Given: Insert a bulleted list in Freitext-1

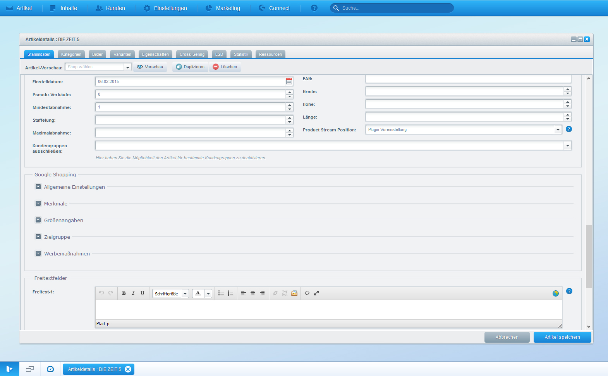Looking at the screenshot, I should tap(221, 293).
